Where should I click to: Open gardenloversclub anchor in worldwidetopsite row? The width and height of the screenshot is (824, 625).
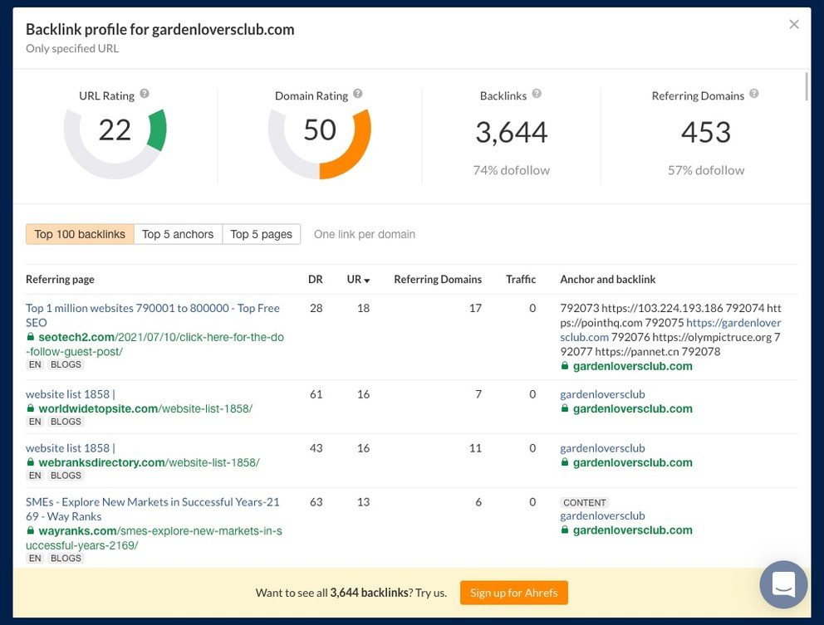(602, 394)
